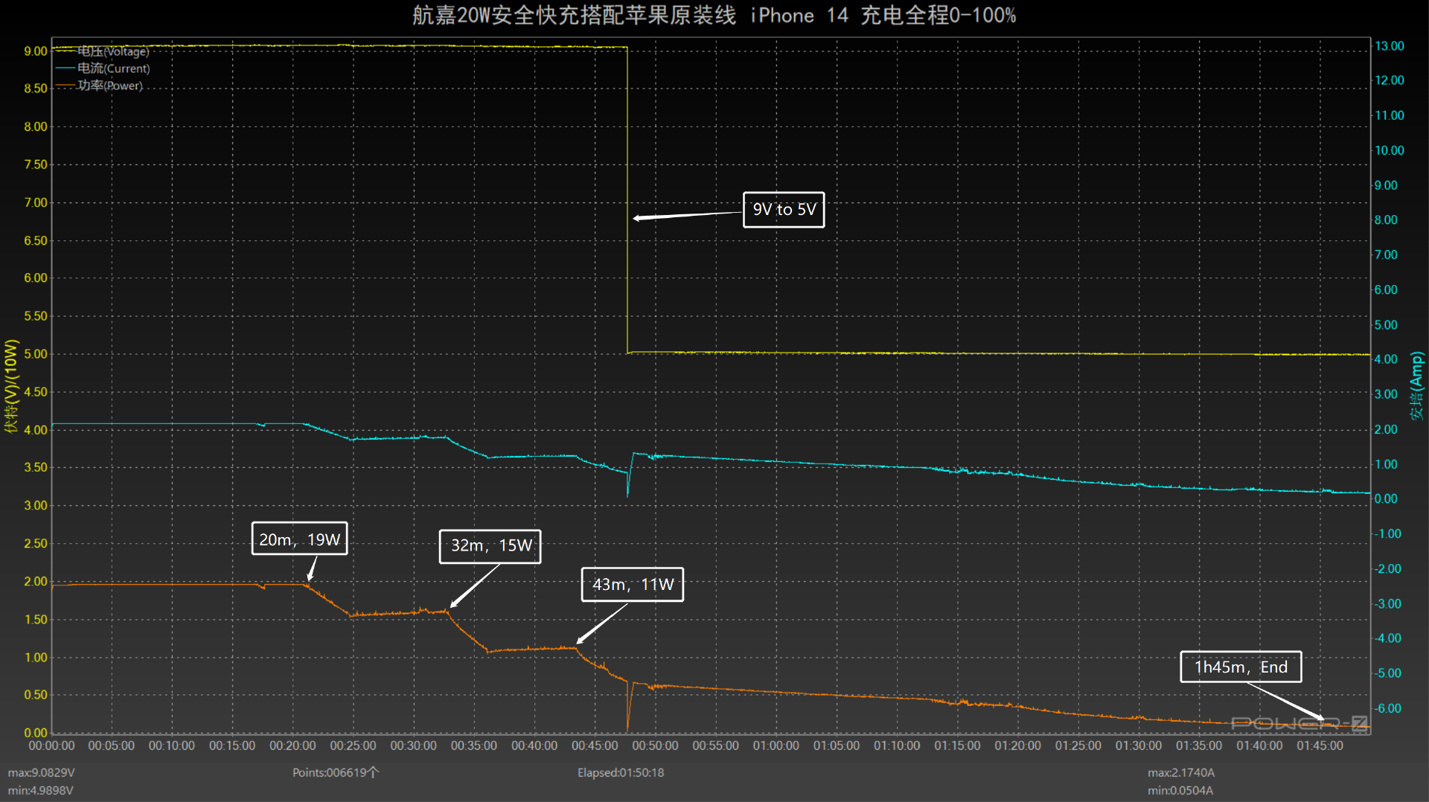
Task: Click the min:0.0504A status value
Action: pos(1180,790)
